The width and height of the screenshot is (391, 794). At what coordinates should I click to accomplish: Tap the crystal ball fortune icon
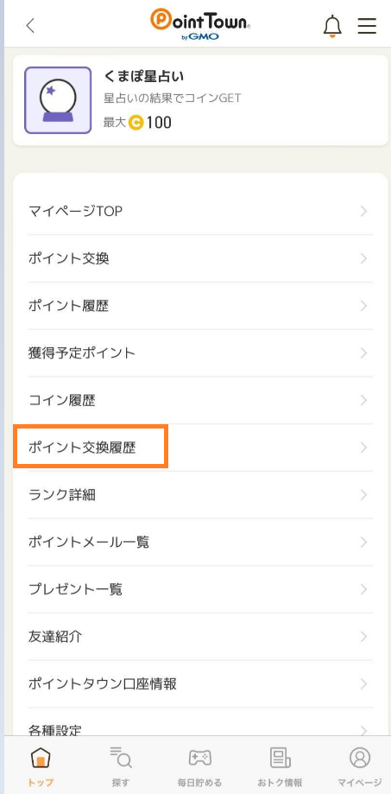[58, 100]
